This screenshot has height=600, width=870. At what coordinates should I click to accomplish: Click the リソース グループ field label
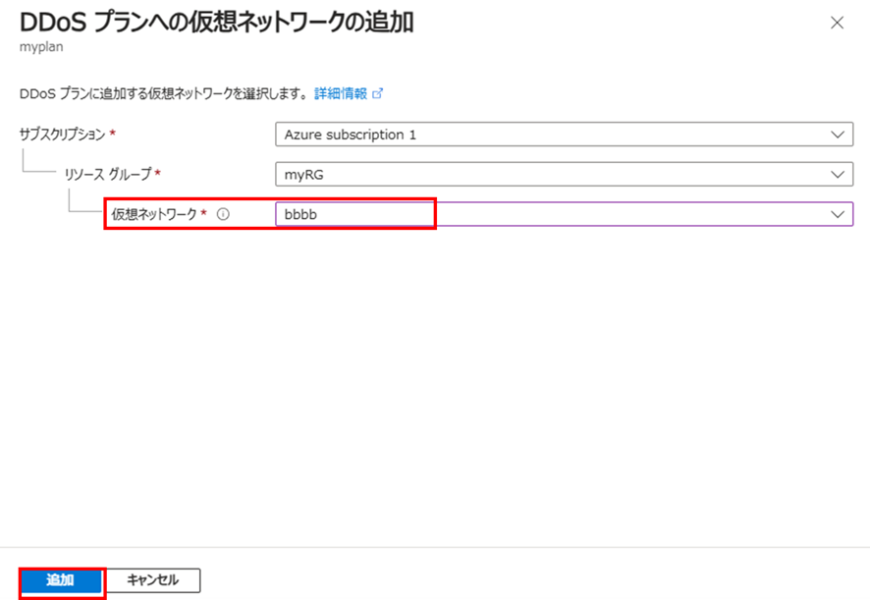(108, 174)
